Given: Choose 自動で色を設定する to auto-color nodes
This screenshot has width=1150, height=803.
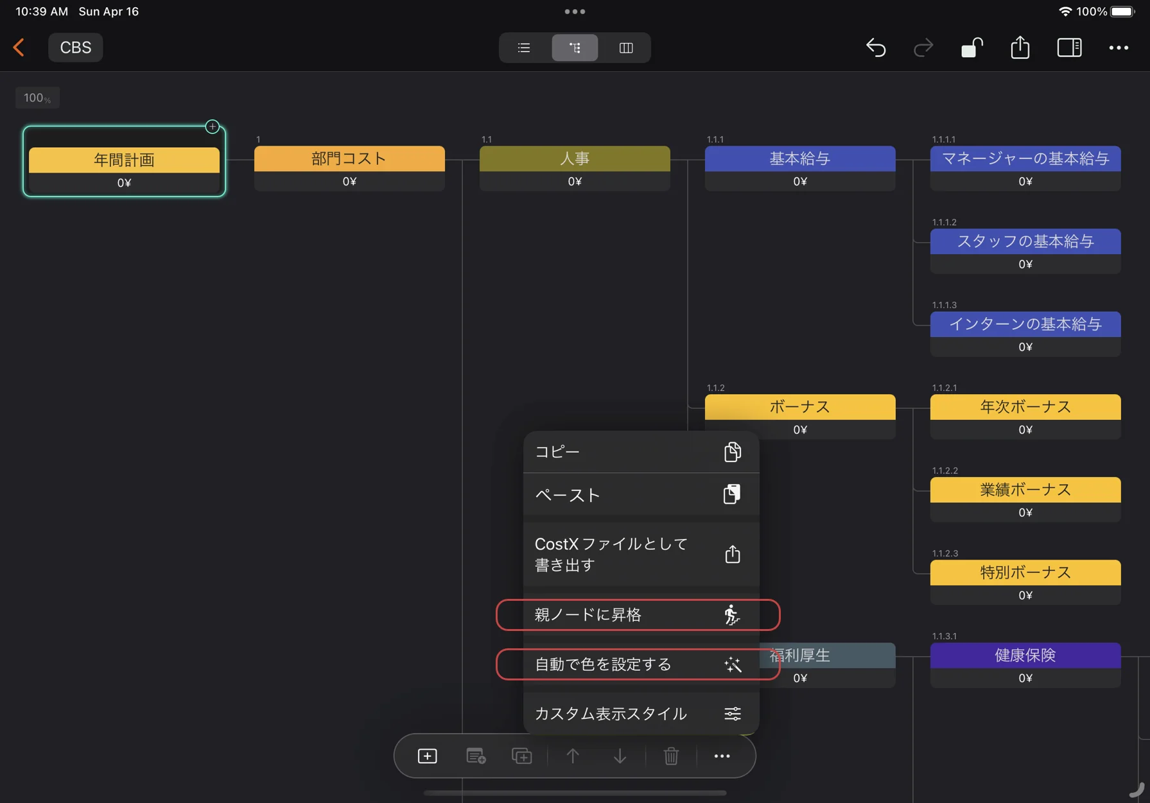Looking at the screenshot, I should click(636, 664).
